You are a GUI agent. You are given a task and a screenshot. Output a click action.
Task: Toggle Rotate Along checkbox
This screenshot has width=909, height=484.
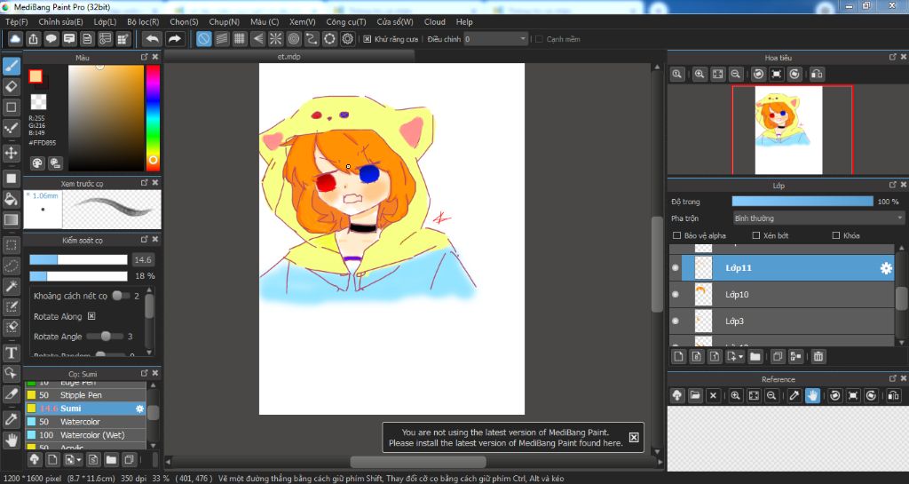click(x=91, y=316)
